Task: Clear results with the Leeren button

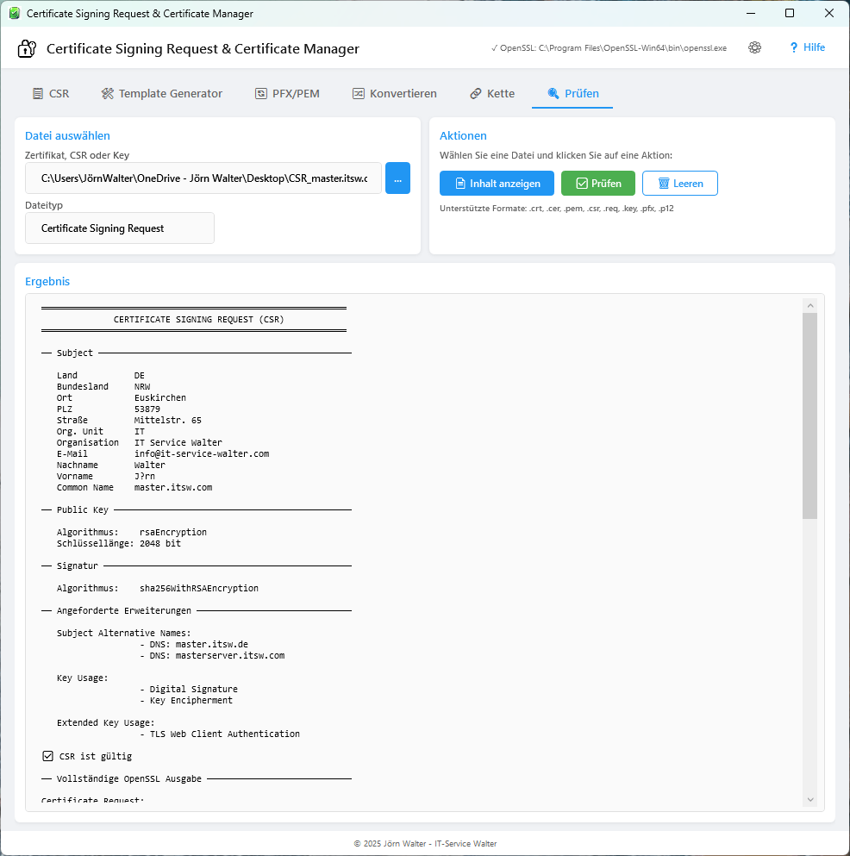Action: coord(679,184)
